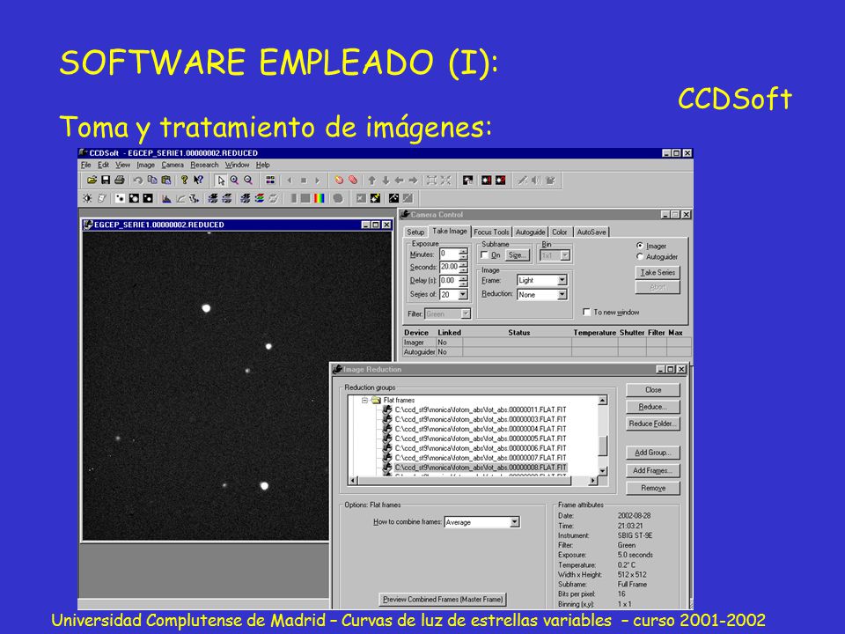
Task: Click the Open file toolbar icon
Action: click(x=92, y=180)
